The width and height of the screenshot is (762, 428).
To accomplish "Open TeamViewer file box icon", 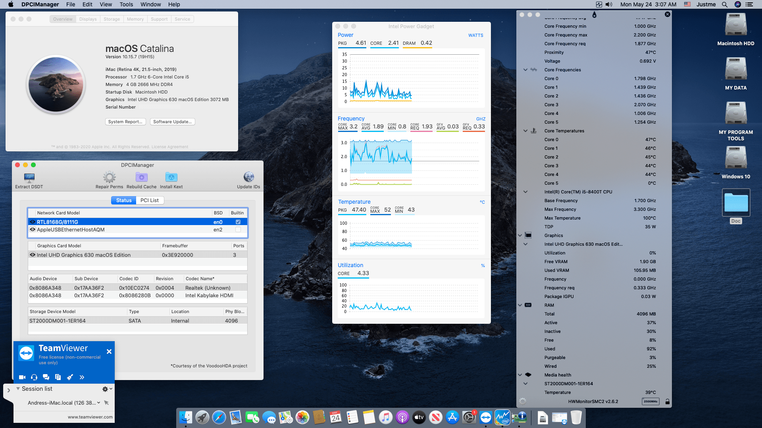I will click(x=58, y=377).
